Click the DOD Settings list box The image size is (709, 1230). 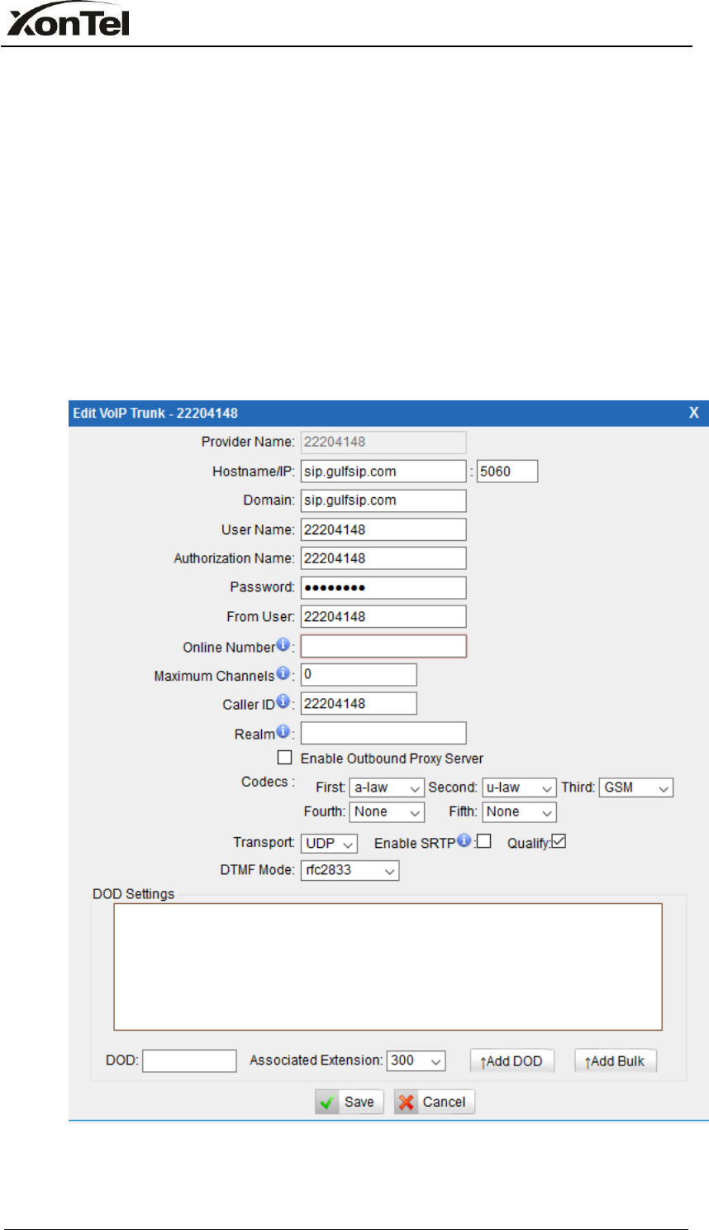388,967
